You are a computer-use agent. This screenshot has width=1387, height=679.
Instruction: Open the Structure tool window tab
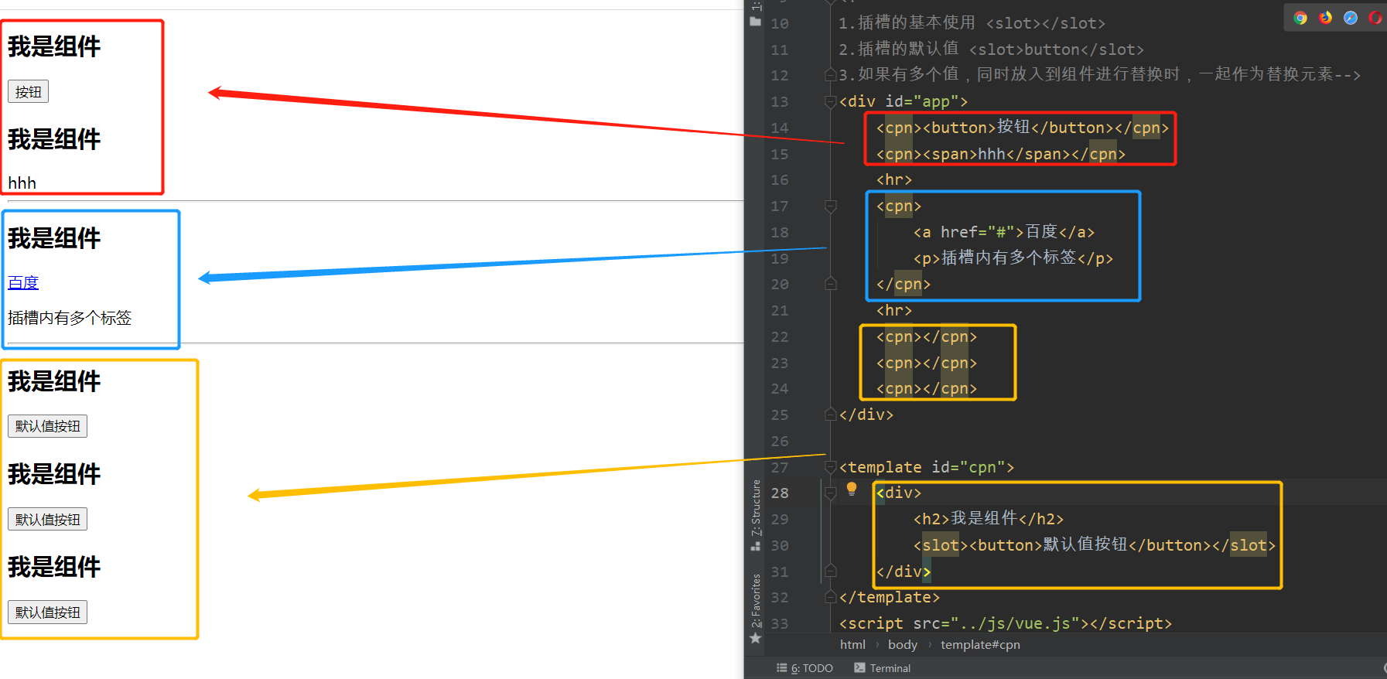(756, 515)
